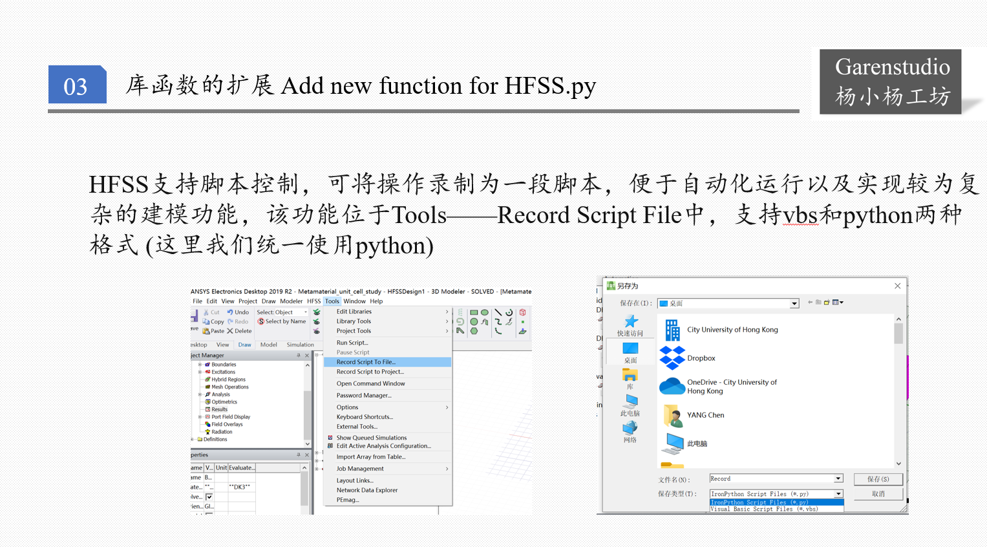Click the back arrow in save dialog toolbar

[x=810, y=302]
